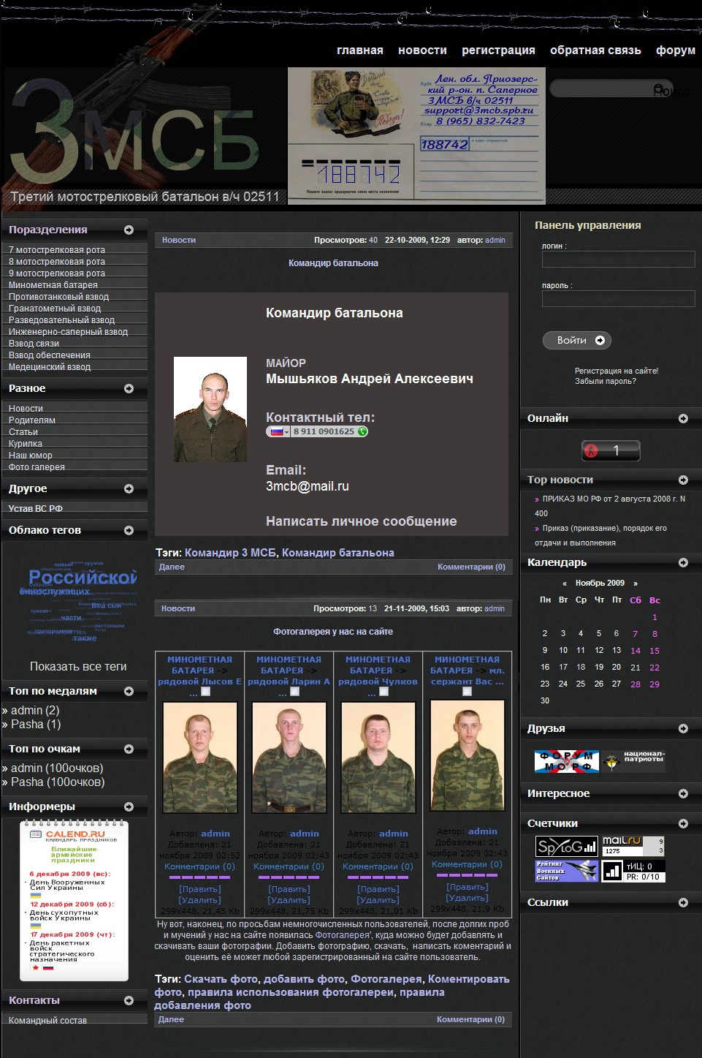Click the тИЦ PR counter badge
Screen dimensions: 702x1058
coord(633,871)
